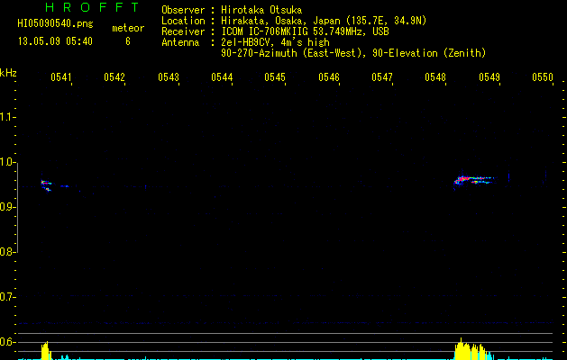Click the 0.8 kHz frequency label
Viewport: 567px width, 360px height.
pyautogui.click(x=7, y=252)
